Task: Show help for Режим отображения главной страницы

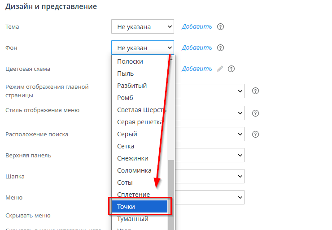Action: (256, 91)
